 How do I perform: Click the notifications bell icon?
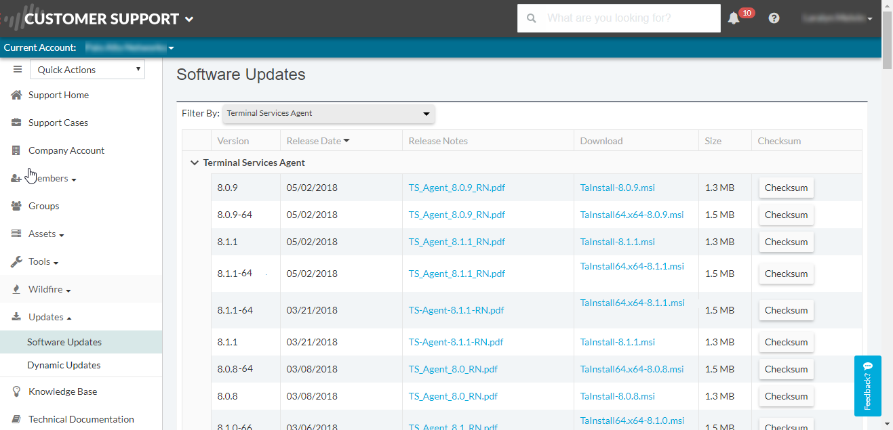(x=734, y=18)
